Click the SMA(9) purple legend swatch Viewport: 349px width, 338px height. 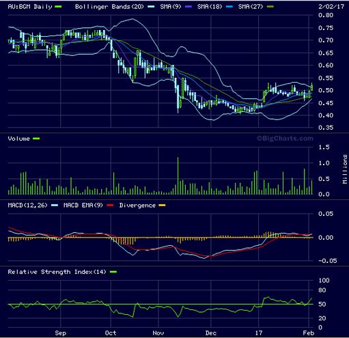point(189,7)
